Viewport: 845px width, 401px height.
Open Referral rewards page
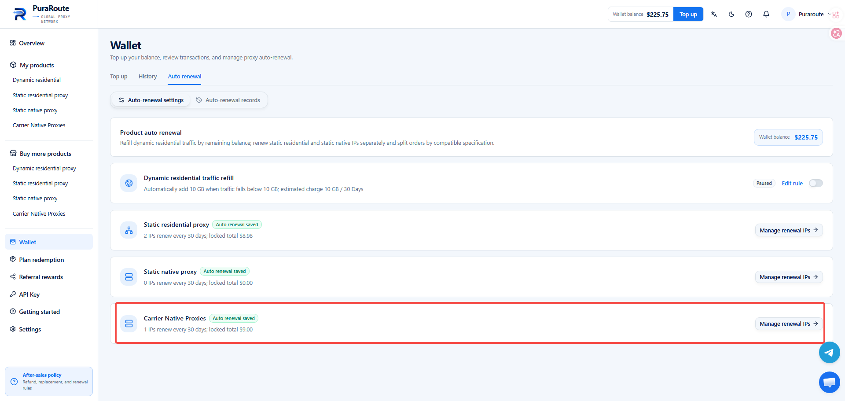[x=49, y=277]
